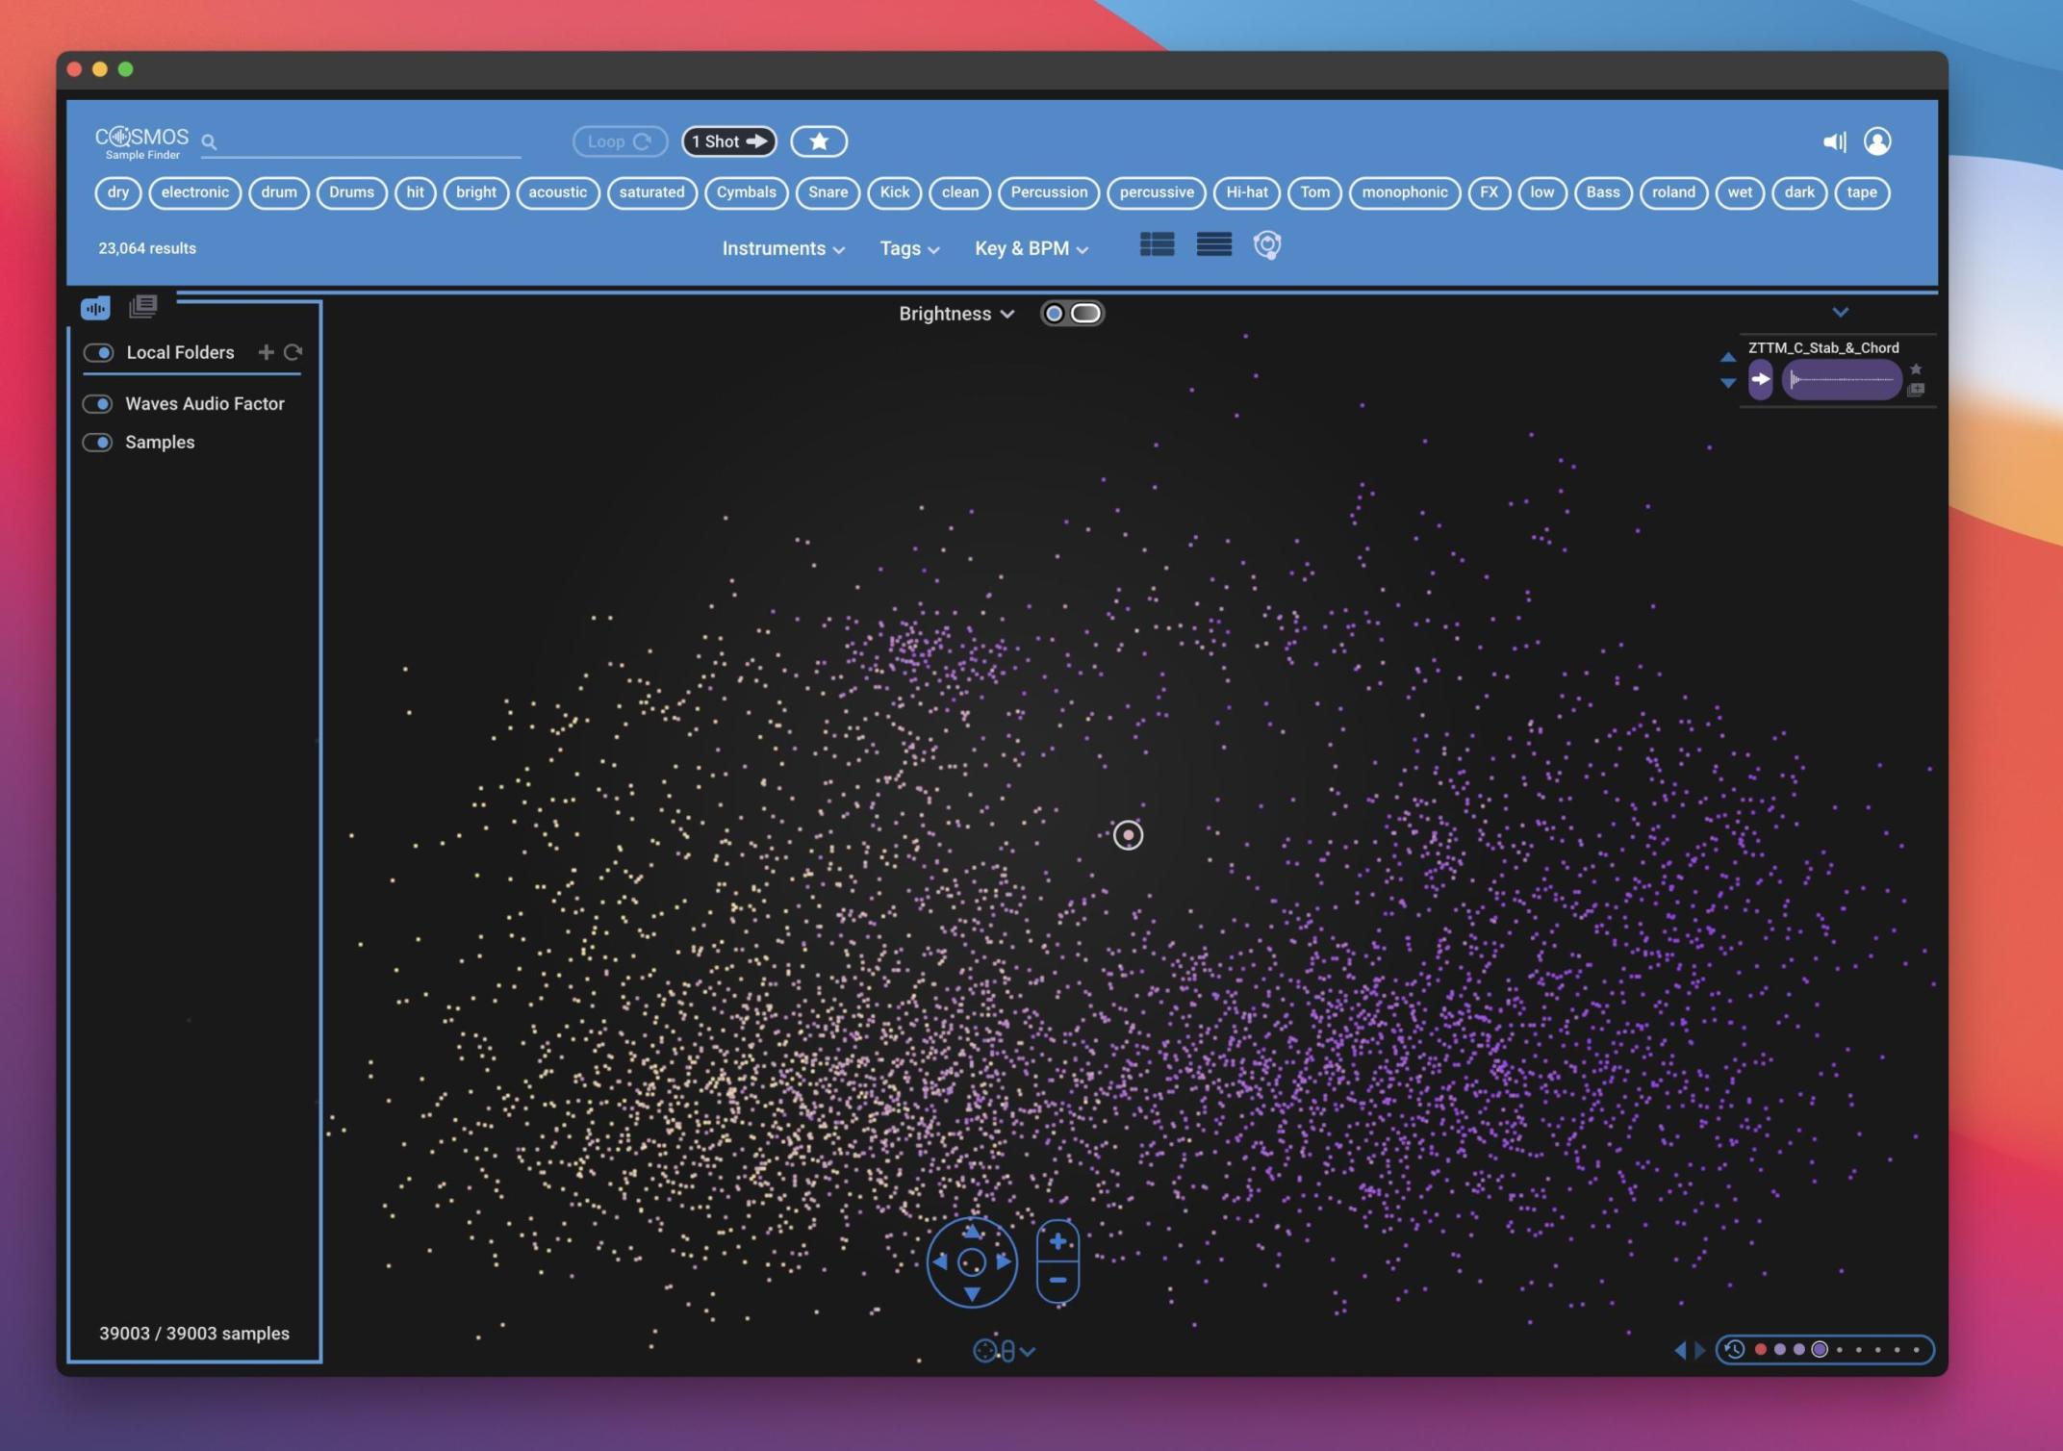Zoom in using the plus control
The image size is (2063, 1451).
tap(1056, 1240)
